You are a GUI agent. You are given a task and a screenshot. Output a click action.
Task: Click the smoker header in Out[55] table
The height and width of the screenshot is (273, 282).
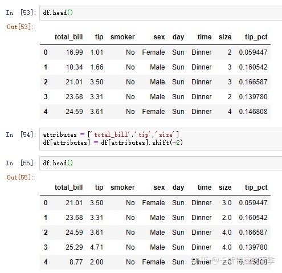pyautogui.click(x=122, y=188)
